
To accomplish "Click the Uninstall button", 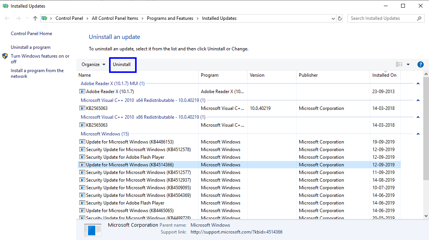I will coord(122,64).
